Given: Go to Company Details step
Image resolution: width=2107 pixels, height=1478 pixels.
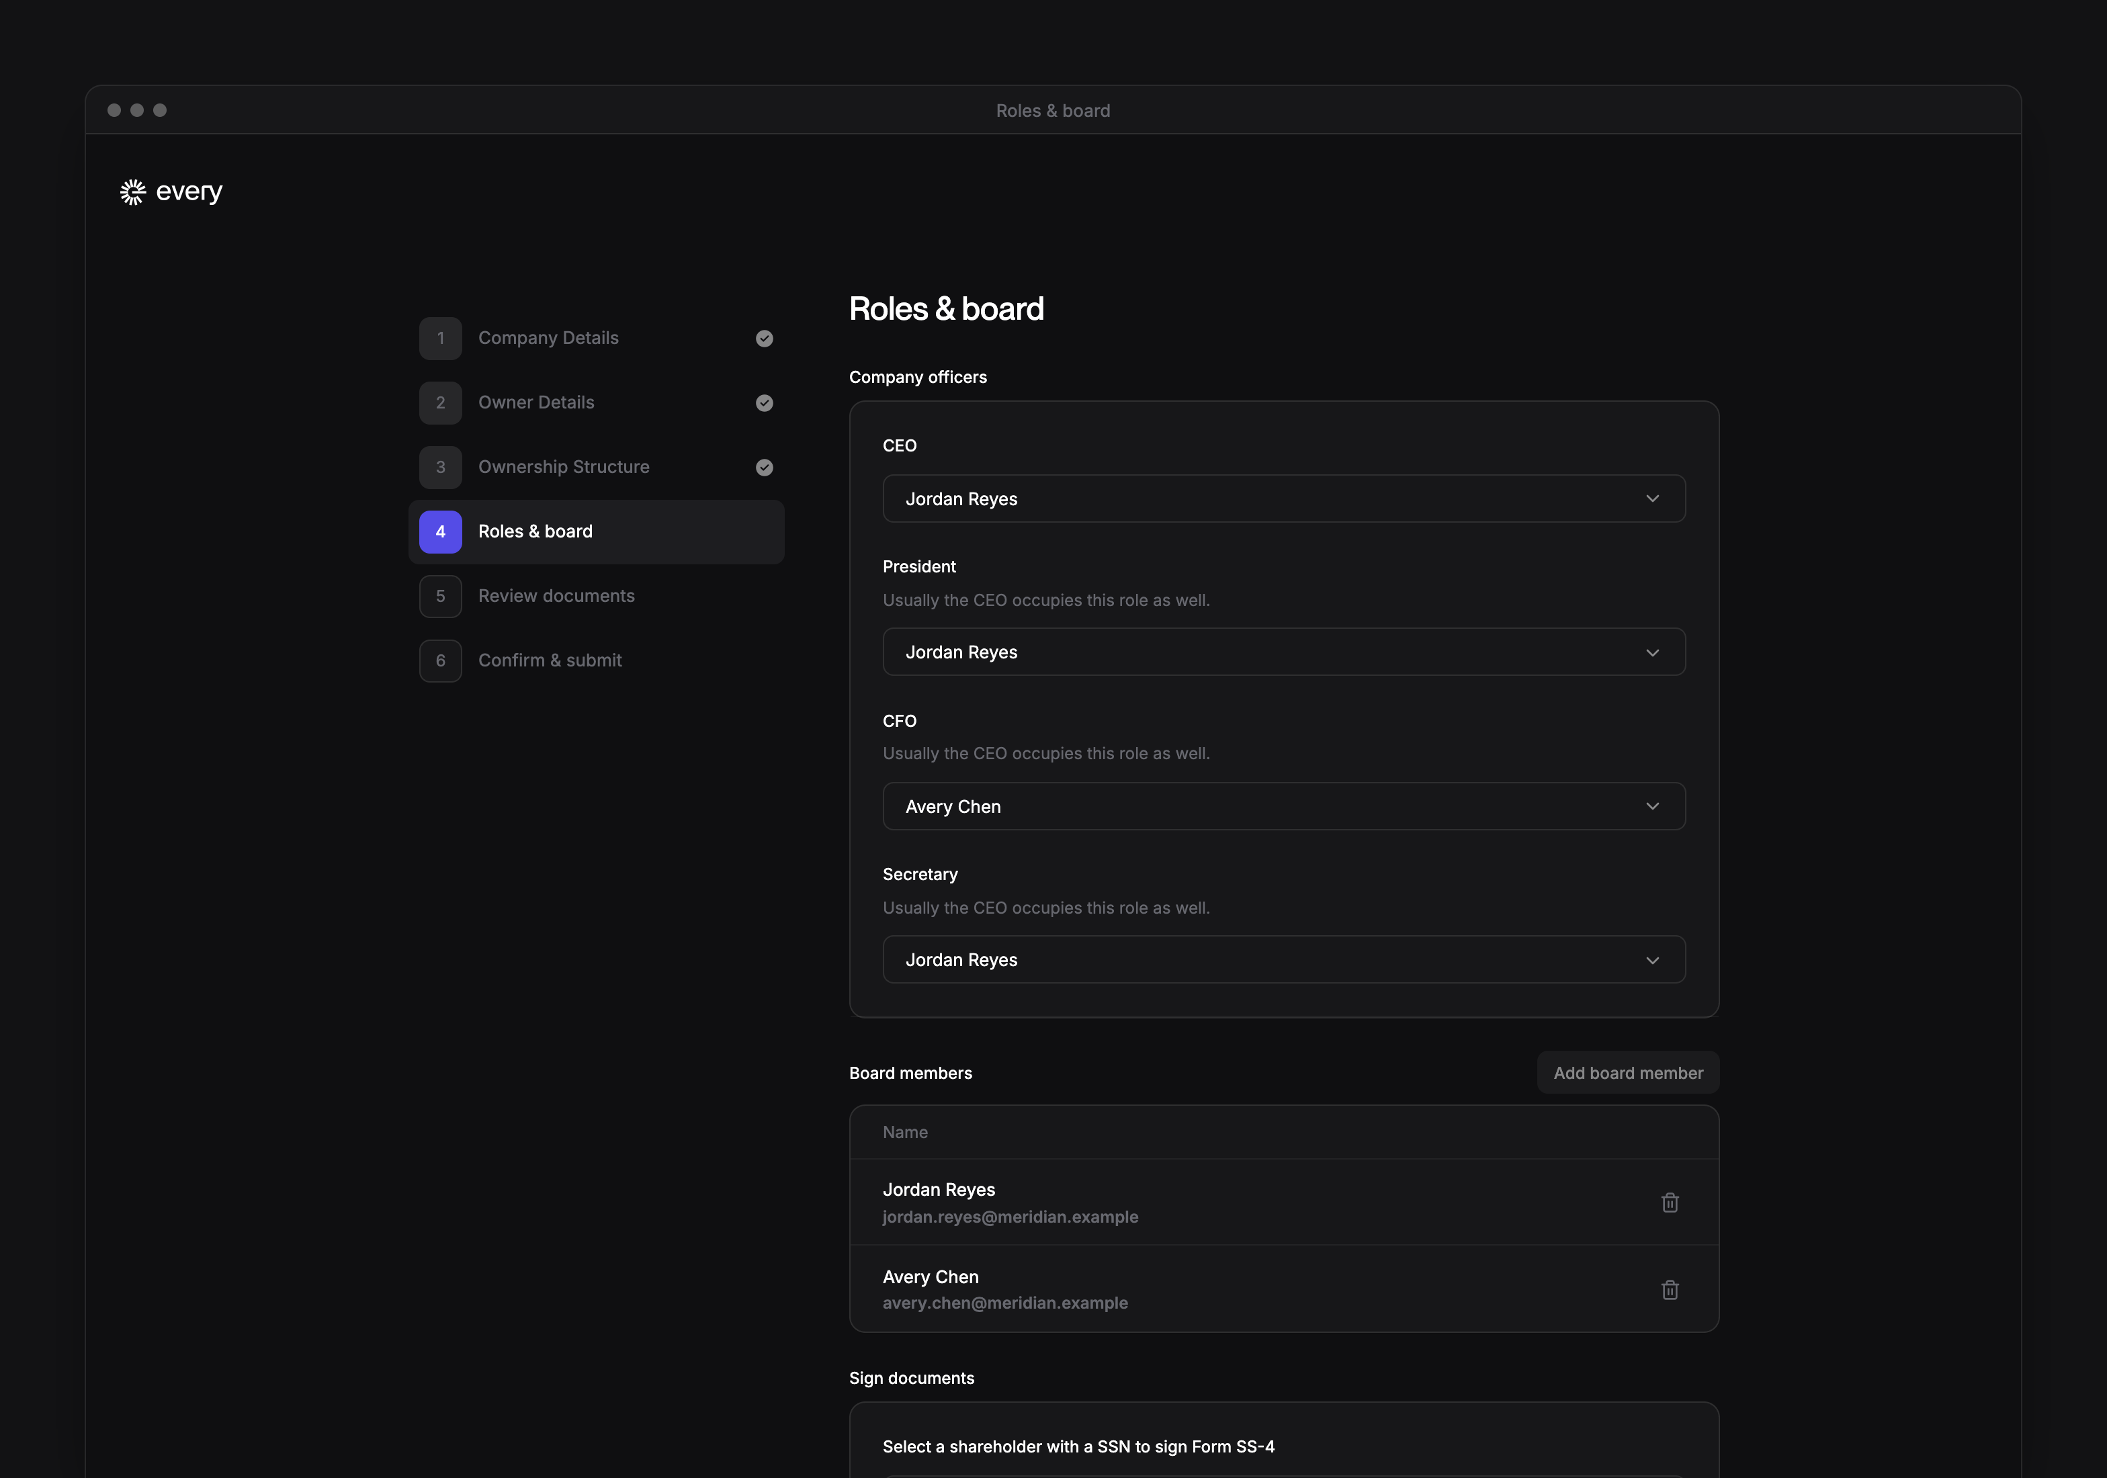Looking at the screenshot, I should coord(597,339).
